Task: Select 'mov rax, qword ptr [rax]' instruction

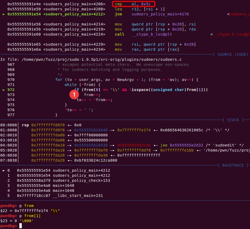Action: click(x=147, y=50)
